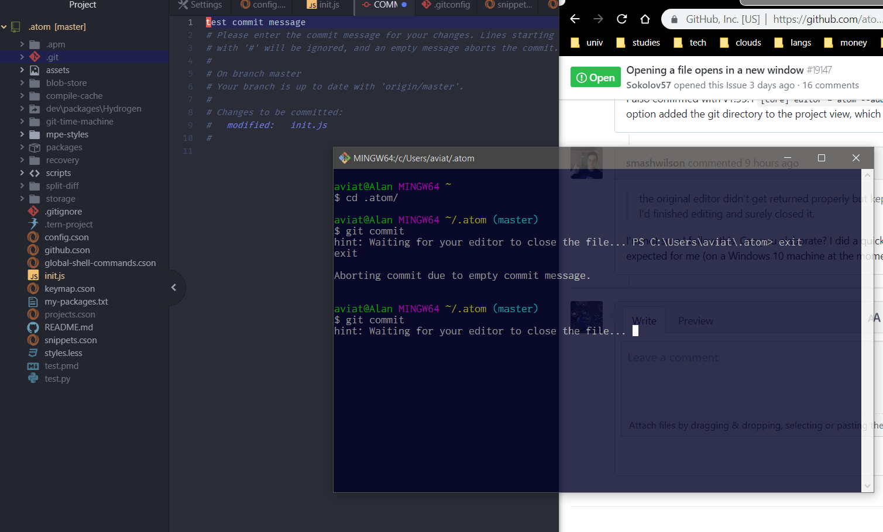Collapse the tree view panel handle
The image size is (883, 532).
[174, 288]
